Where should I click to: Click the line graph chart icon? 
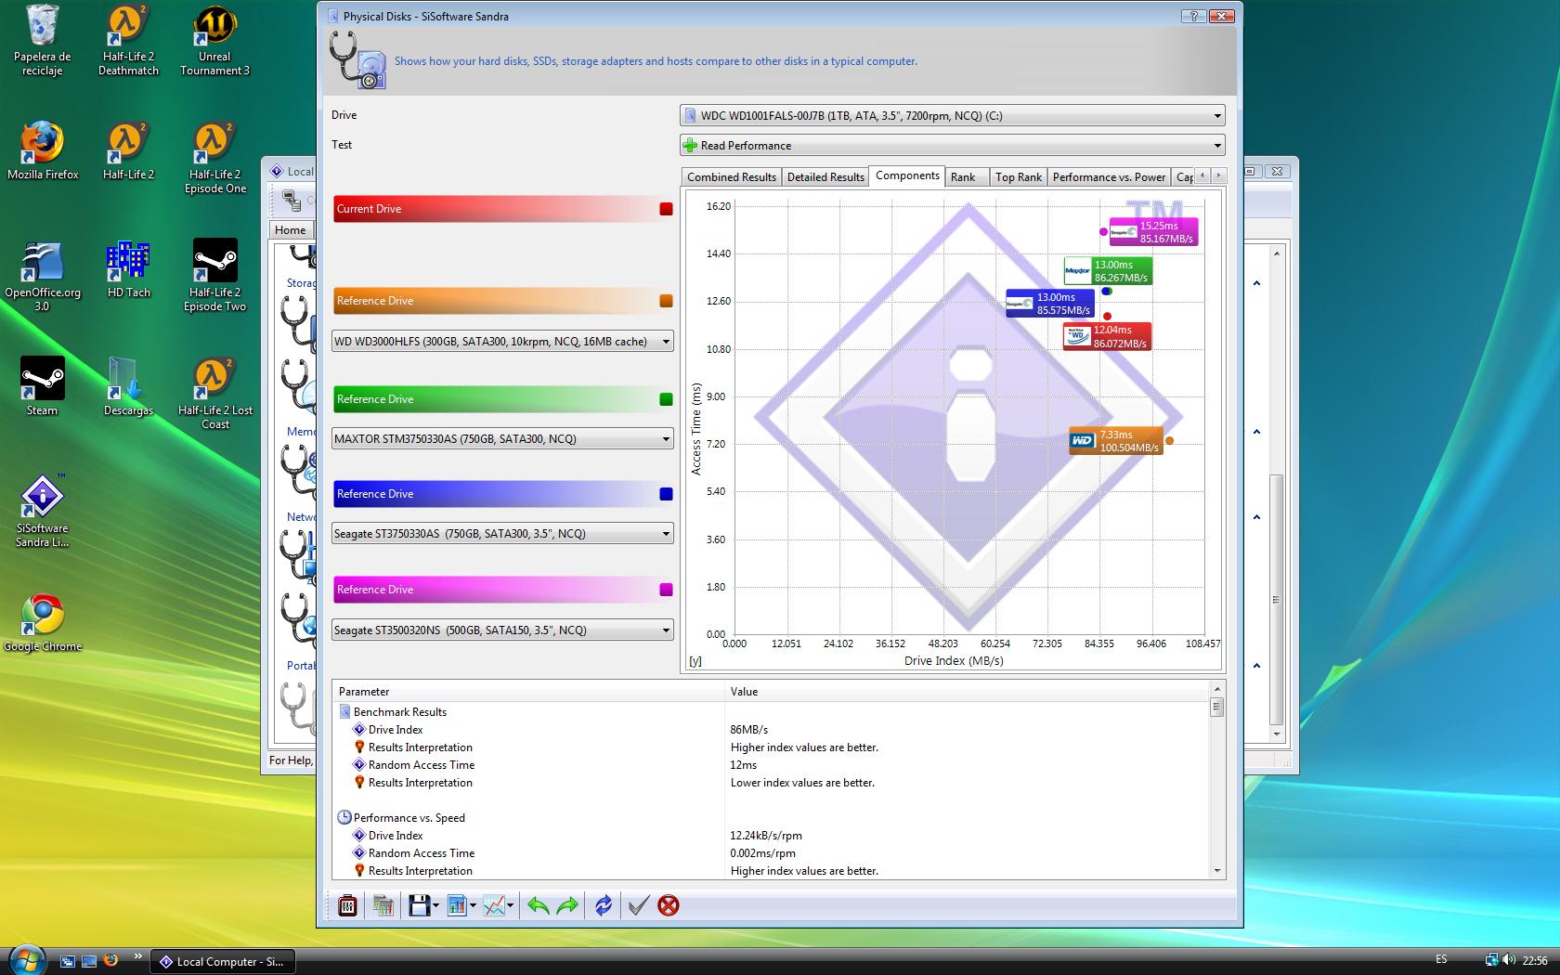pyautogui.click(x=493, y=905)
